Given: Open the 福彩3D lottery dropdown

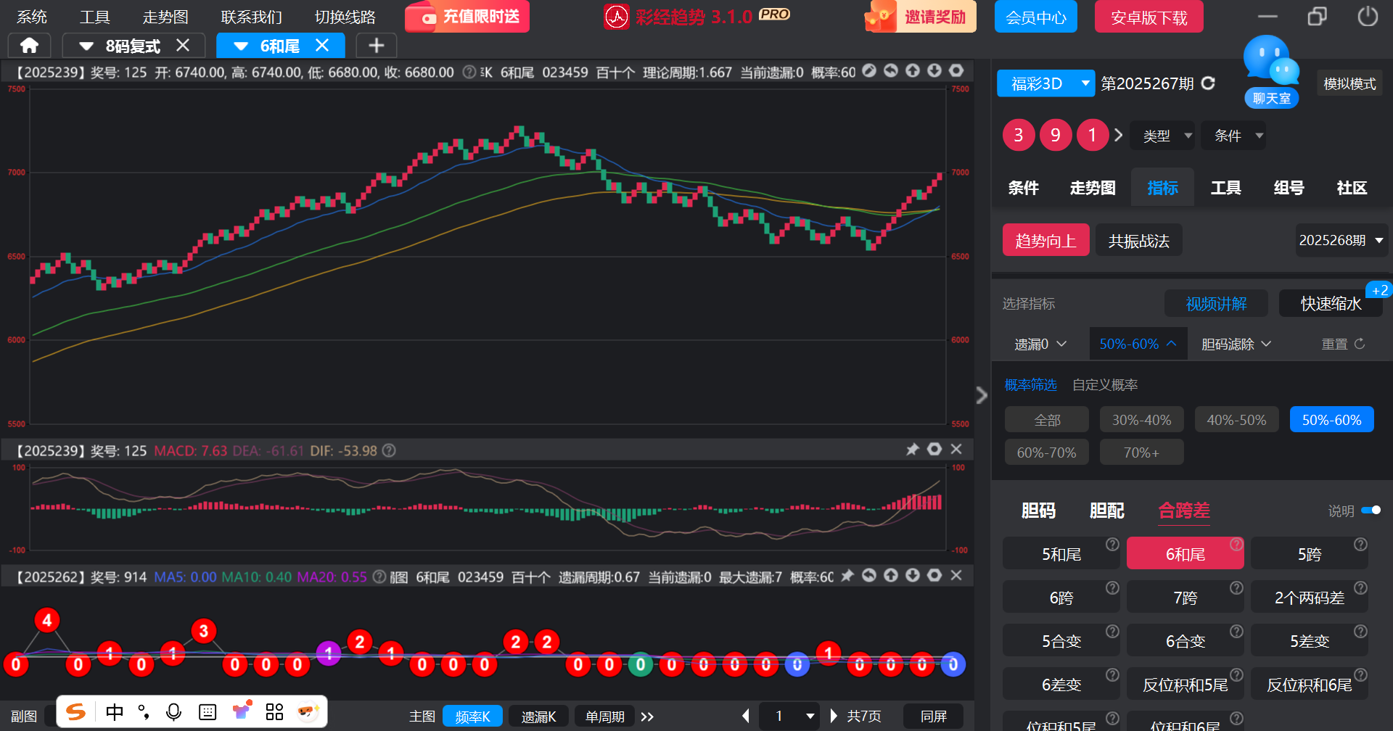Looking at the screenshot, I should point(1045,83).
